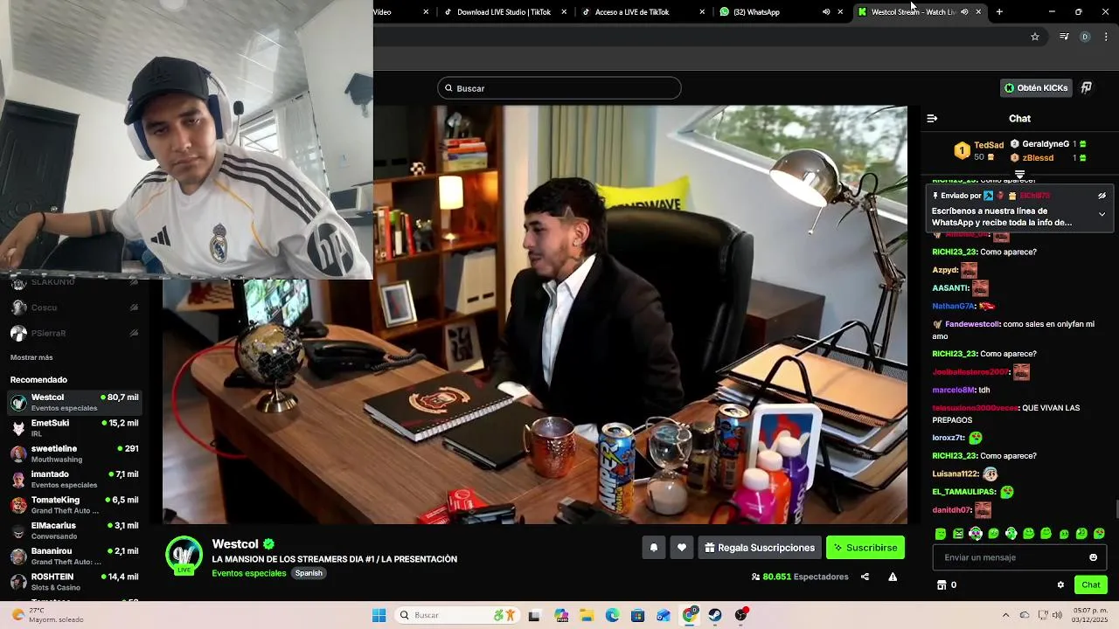The height and width of the screenshot is (629, 1119).
Task: Open a new browser tab
Action: pyautogui.click(x=999, y=12)
